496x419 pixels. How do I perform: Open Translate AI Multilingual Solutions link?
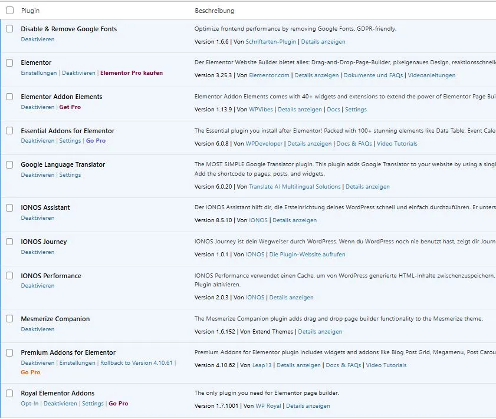click(294, 187)
